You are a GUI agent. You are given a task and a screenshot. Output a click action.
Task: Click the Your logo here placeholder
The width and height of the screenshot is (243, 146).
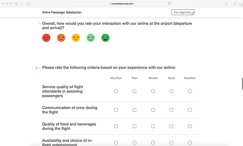(183, 12)
